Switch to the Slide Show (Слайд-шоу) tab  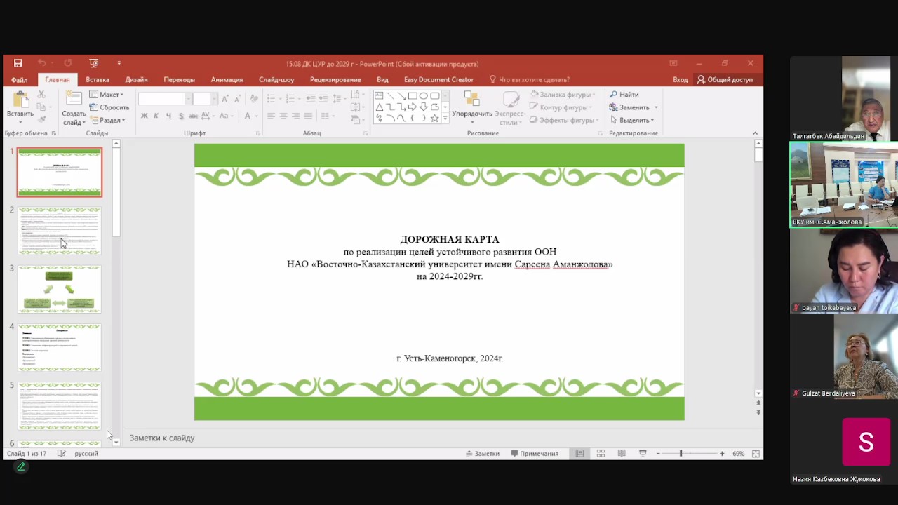tap(276, 79)
